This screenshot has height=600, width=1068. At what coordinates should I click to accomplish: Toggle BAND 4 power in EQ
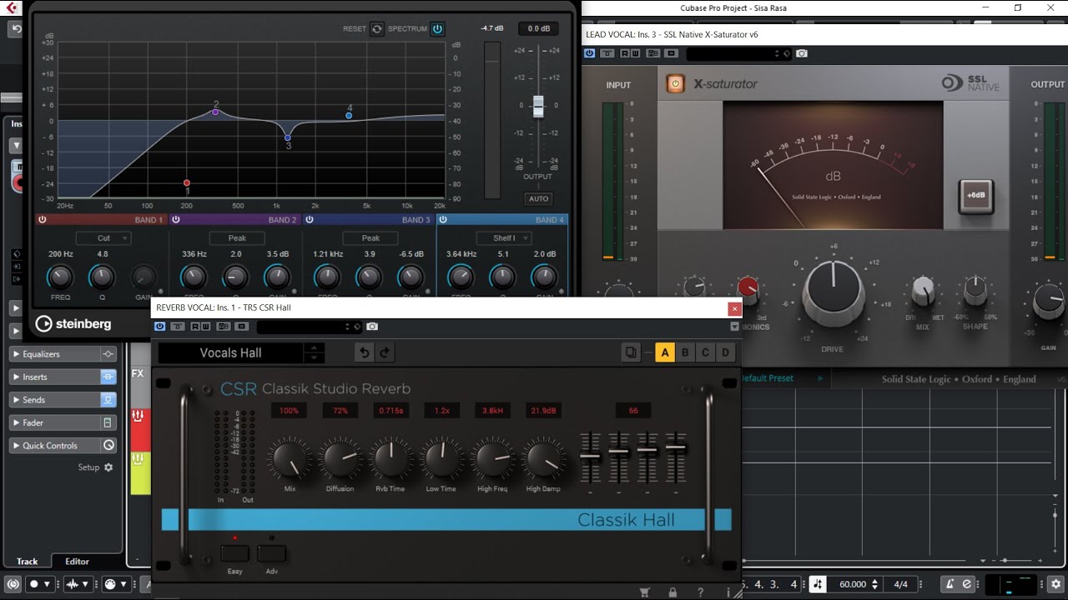click(x=442, y=220)
